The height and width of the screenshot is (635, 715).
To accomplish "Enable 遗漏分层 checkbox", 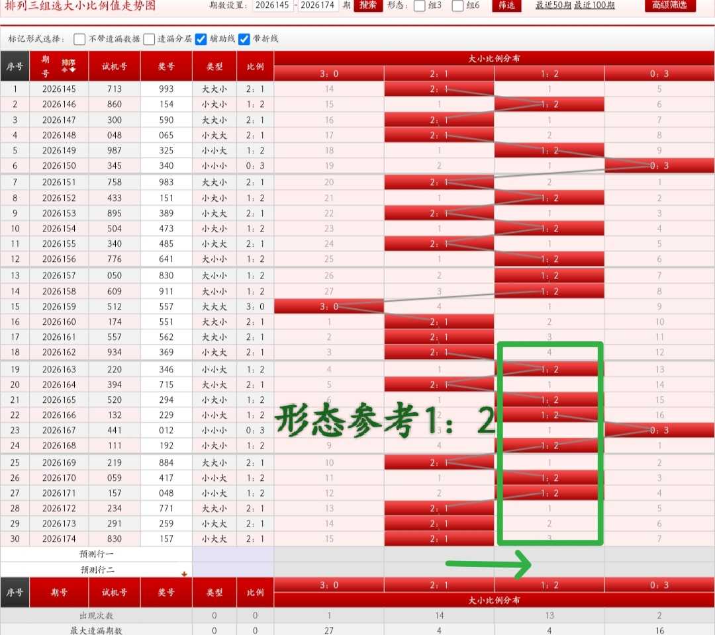I will 149,39.
